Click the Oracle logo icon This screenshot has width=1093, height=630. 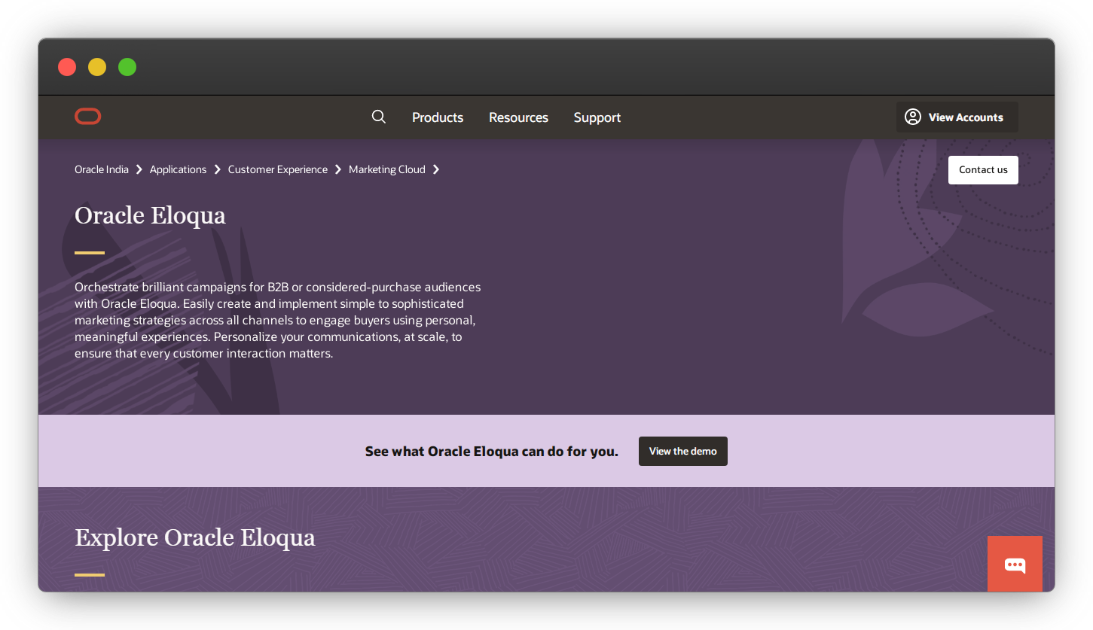(88, 117)
